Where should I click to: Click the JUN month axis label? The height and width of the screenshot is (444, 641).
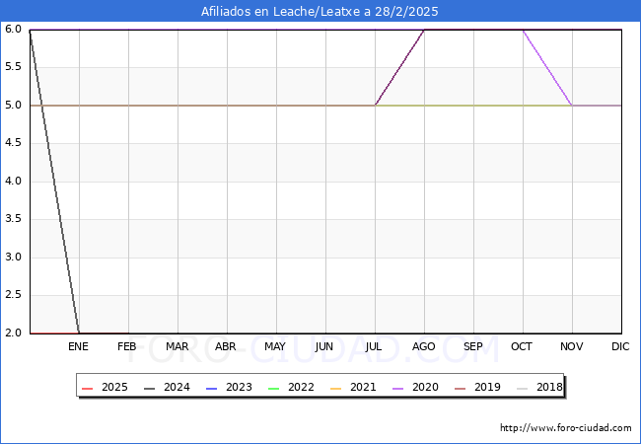tap(324, 346)
